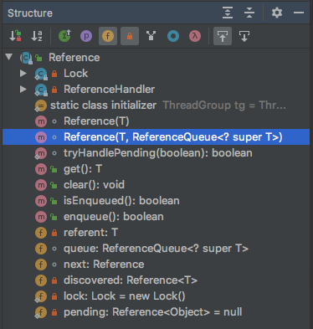Toggle Show Properties (purple p)
Image resolution: width=313 pixels, height=329 pixels.
coord(86,36)
